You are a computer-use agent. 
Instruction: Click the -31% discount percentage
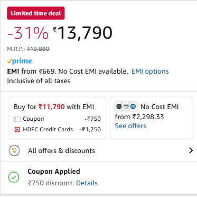pyautogui.click(x=28, y=33)
